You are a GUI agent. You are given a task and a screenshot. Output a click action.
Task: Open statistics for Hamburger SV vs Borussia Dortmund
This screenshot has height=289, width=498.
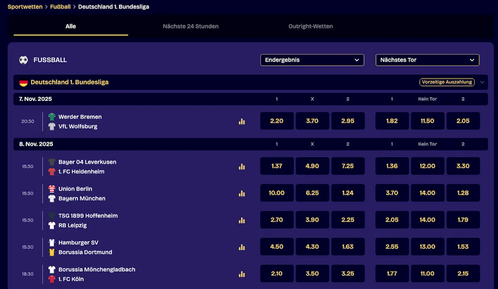coord(242,247)
